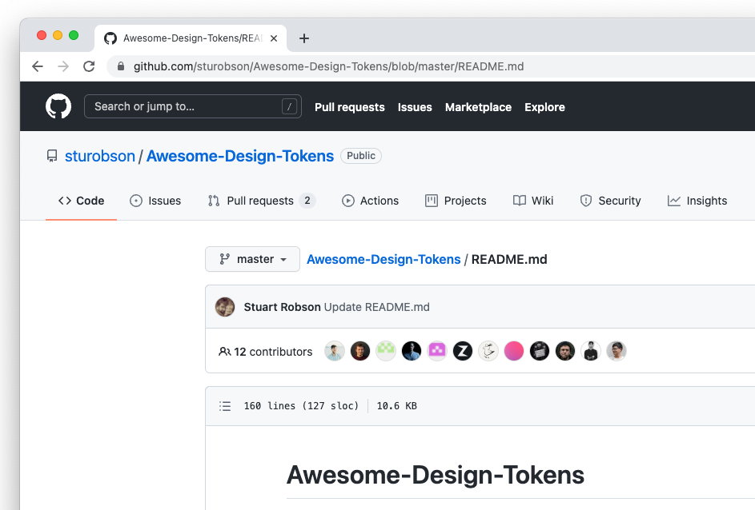Switch to the Actions tab
Image resolution: width=755 pixels, height=510 pixels.
pyautogui.click(x=370, y=201)
